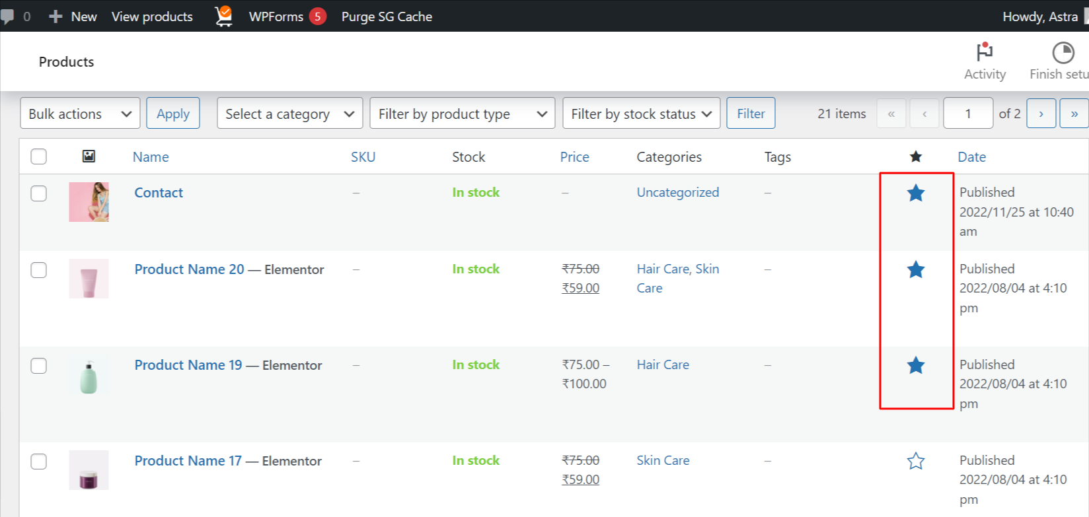Toggle featured star for Product Name 20

915,269
